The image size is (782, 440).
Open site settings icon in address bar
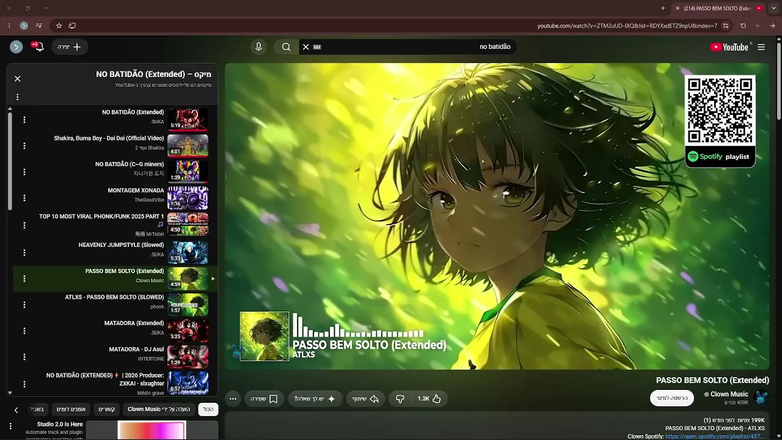tap(726, 26)
